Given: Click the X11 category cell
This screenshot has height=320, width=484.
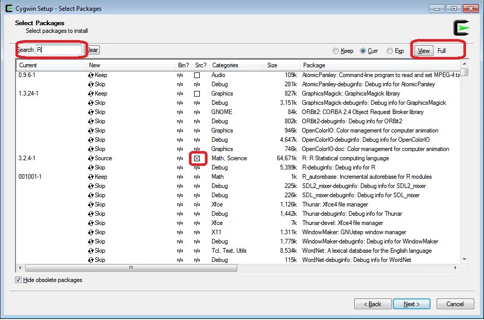Looking at the screenshot, I should [x=216, y=232].
